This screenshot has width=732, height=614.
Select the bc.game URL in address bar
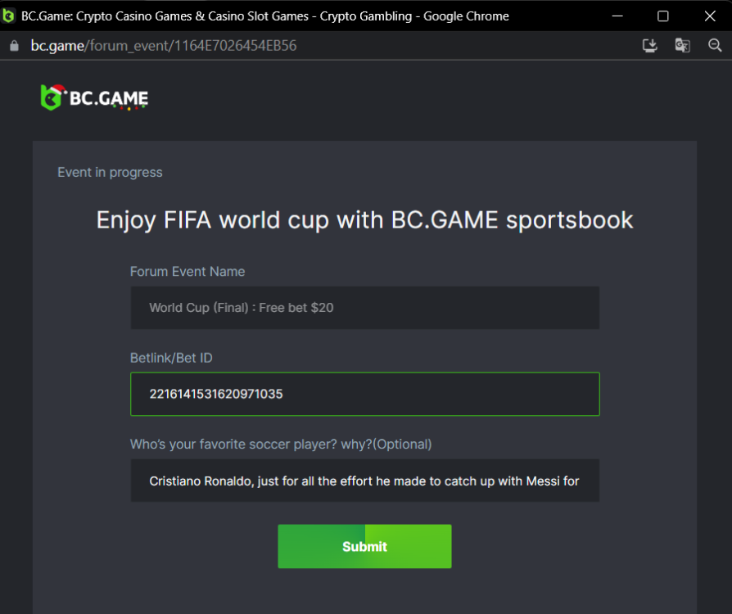coord(164,46)
